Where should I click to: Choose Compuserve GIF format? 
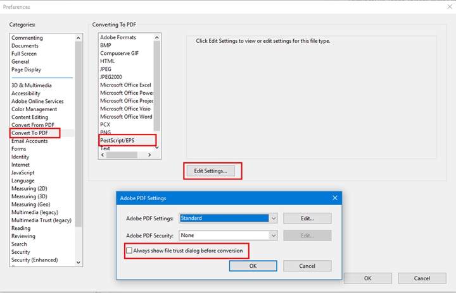[119, 53]
